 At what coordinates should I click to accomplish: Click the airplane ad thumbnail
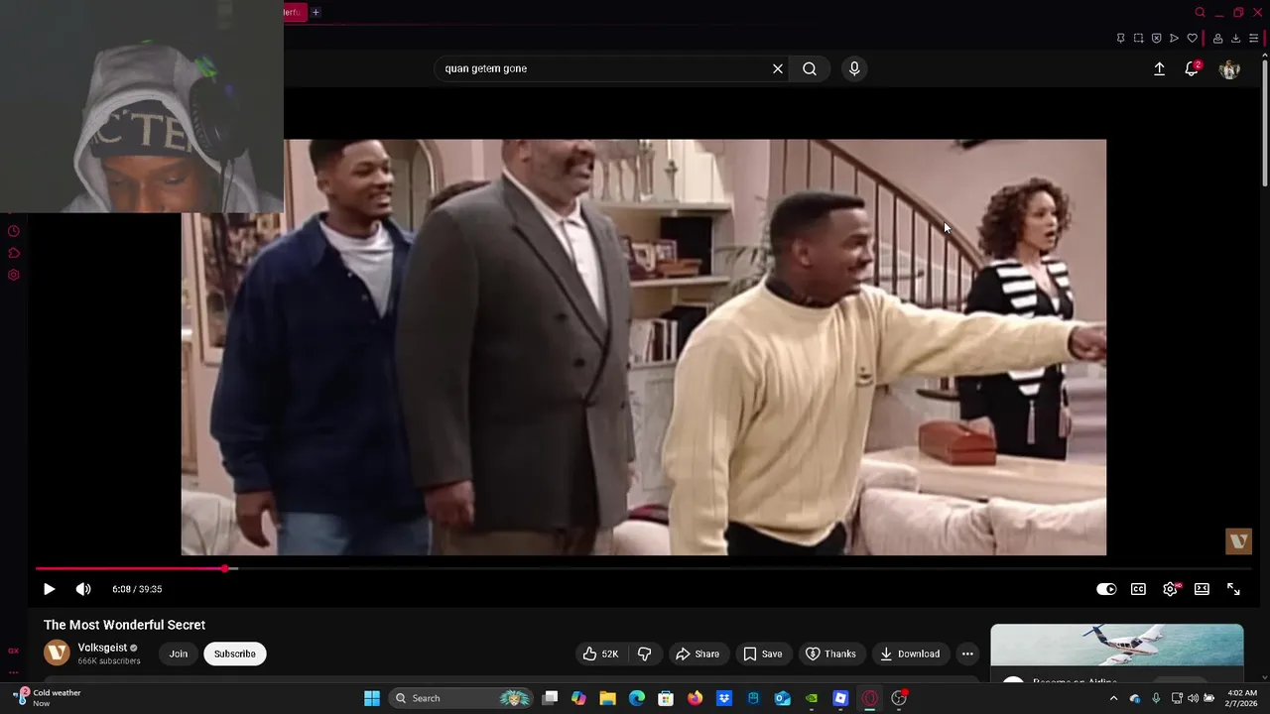click(1117, 646)
